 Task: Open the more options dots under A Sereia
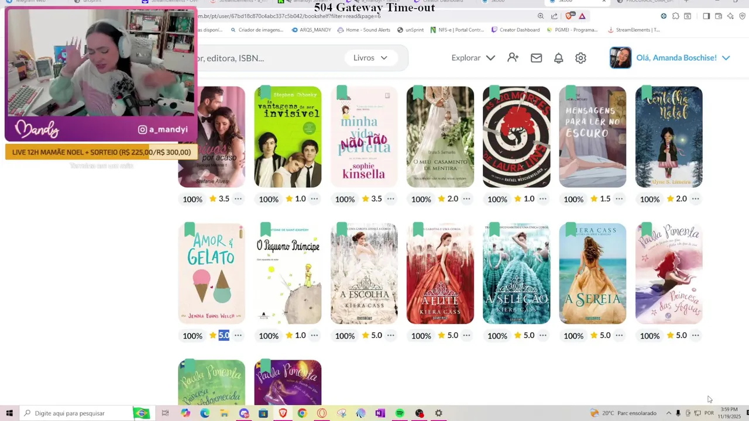coord(619,335)
